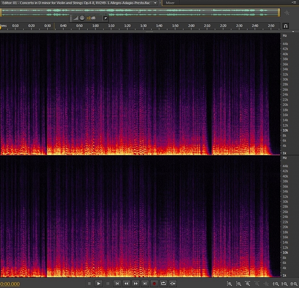Click zoom navigator full-zoom icon beside overview
The width and height of the screenshot is (299, 288).
[x=287, y=13]
